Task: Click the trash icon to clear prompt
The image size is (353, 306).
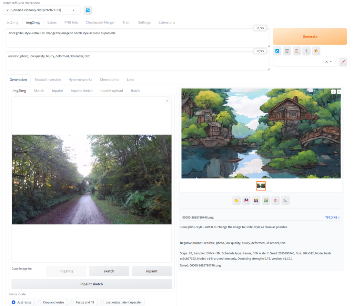Action: click(x=287, y=51)
